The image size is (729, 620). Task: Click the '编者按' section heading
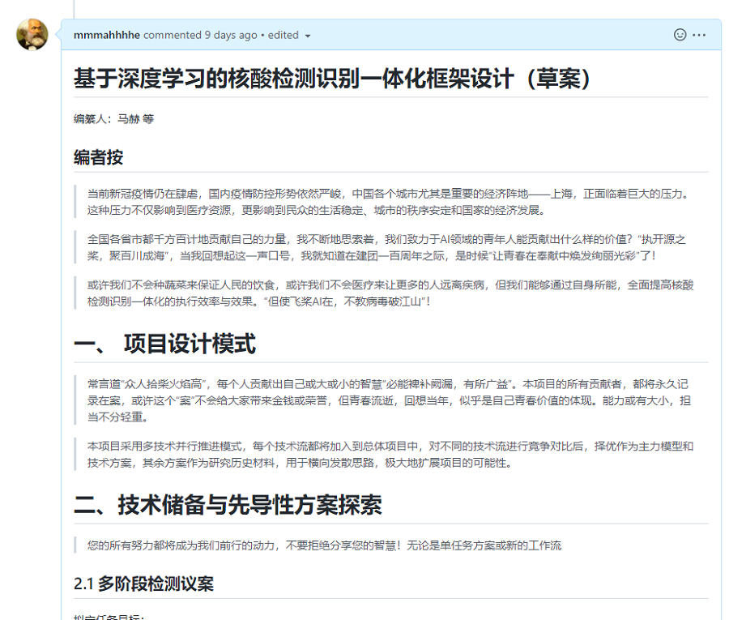(98, 156)
